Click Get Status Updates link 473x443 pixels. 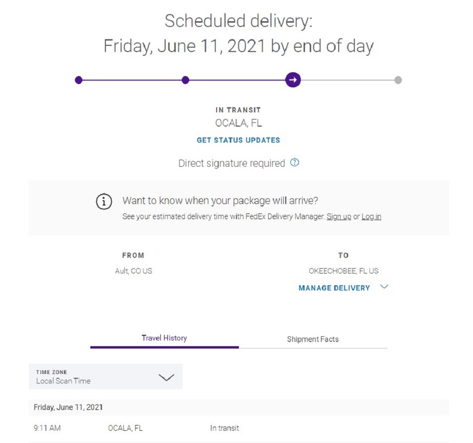point(238,140)
